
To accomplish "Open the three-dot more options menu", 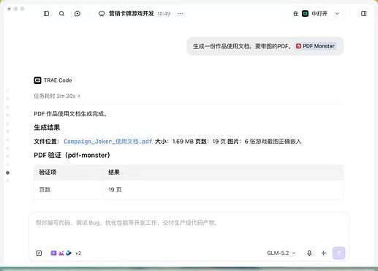I will pos(181,14).
